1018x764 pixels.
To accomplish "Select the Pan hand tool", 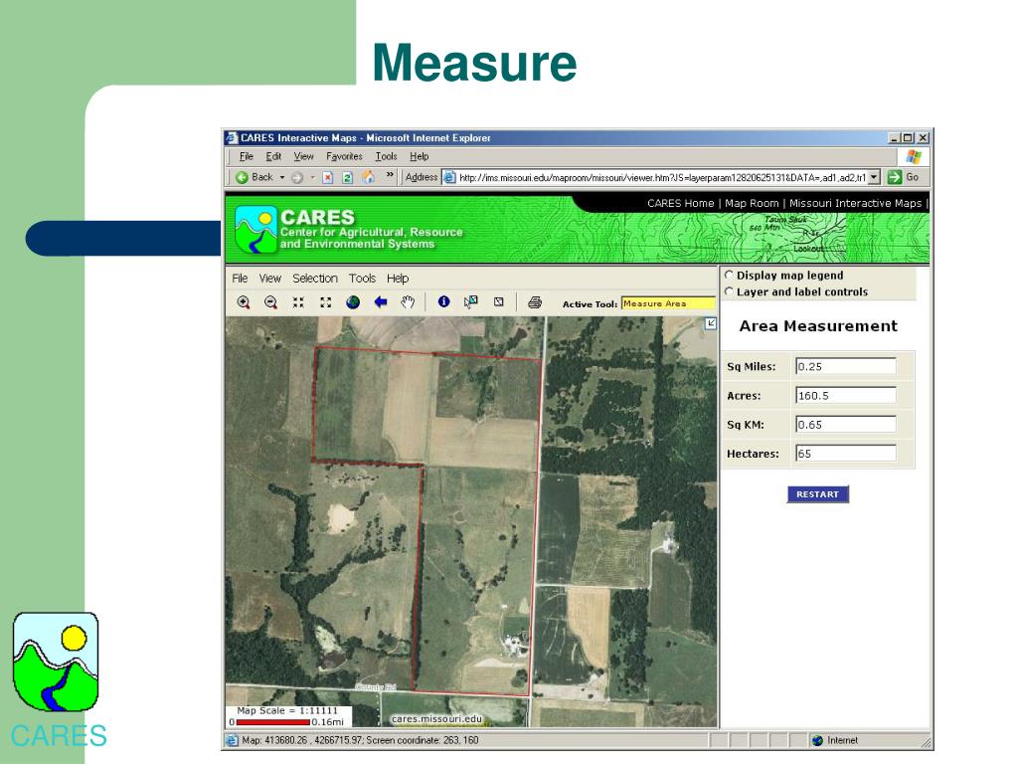I will click(408, 302).
